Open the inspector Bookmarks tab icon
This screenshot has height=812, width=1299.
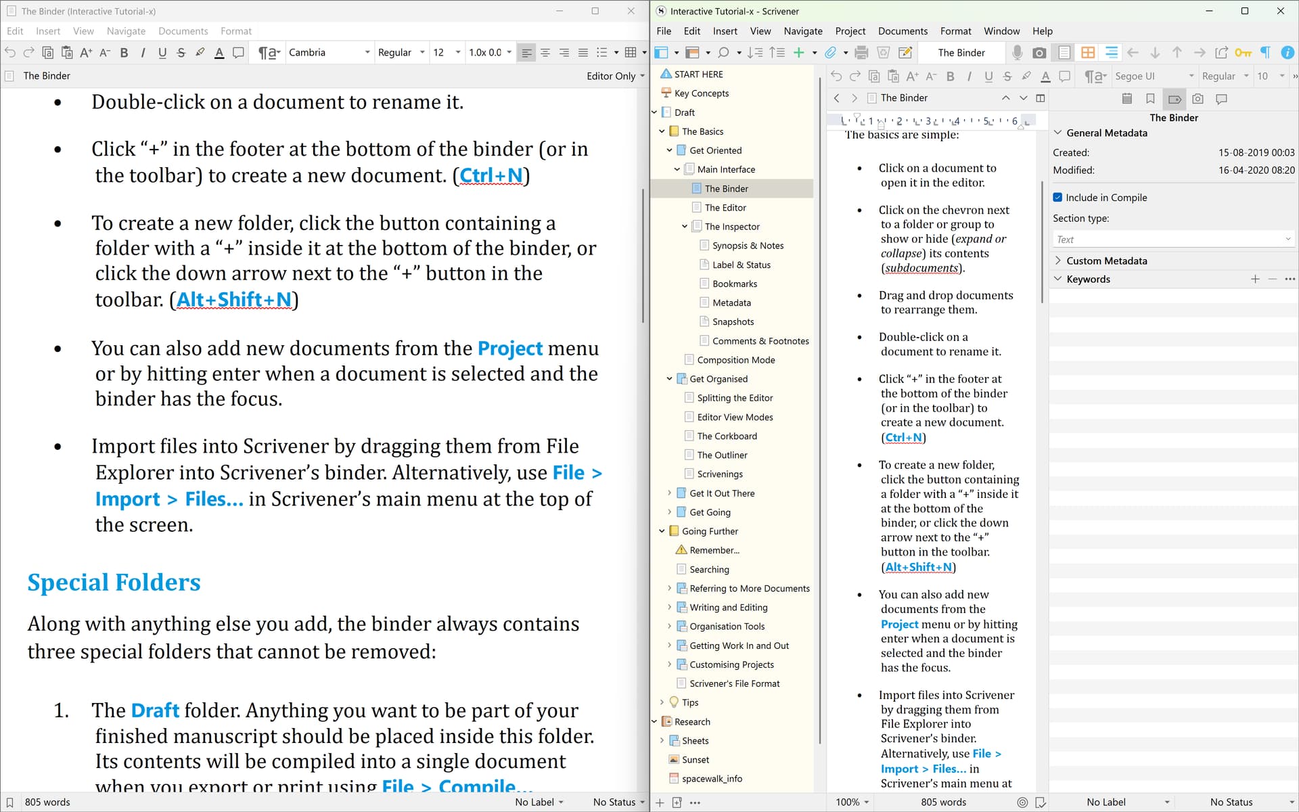coord(1150,99)
